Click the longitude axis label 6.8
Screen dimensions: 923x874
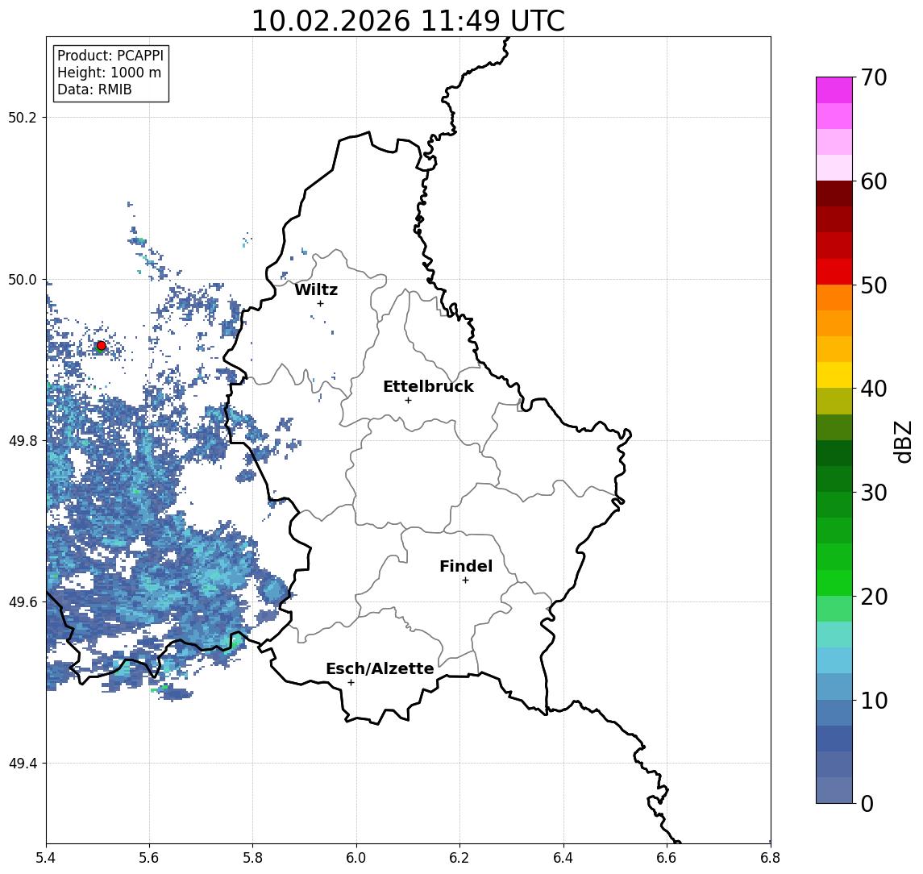pos(771,858)
